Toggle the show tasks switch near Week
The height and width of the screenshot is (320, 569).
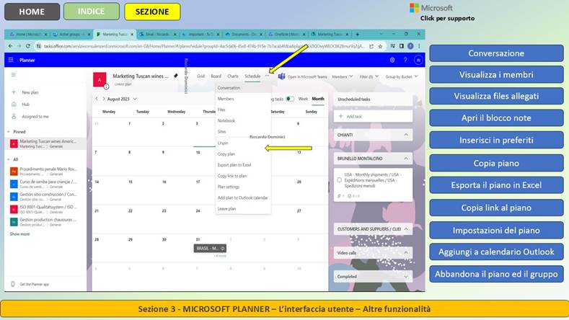point(290,99)
